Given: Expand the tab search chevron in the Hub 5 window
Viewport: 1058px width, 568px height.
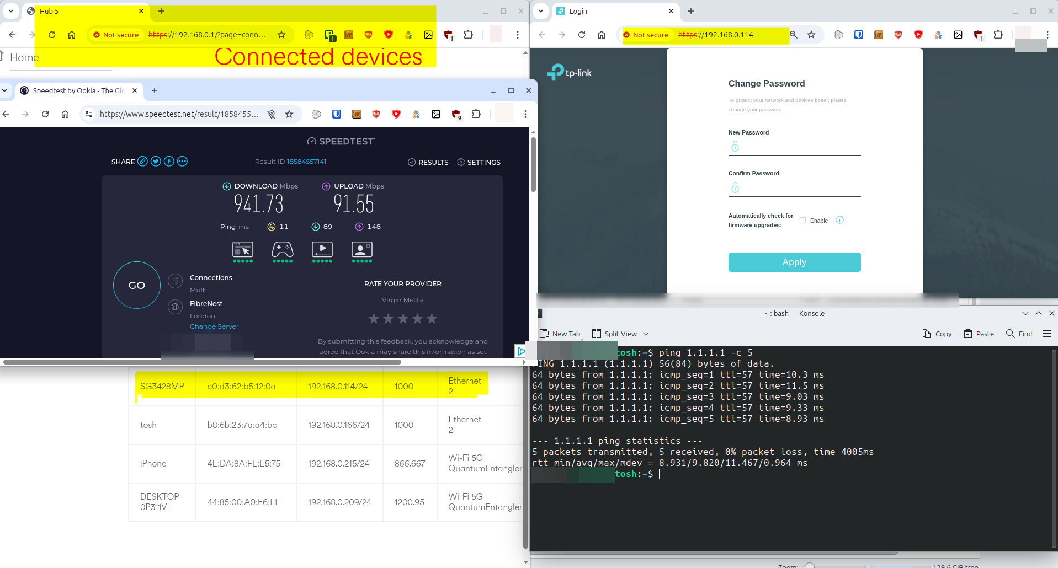Looking at the screenshot, I should click(11, 11).
